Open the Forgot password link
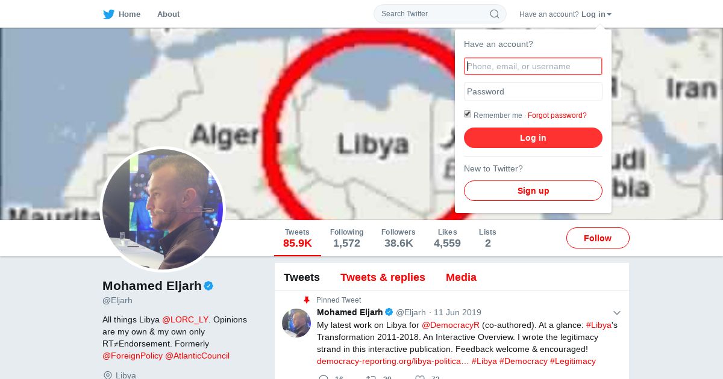 tap(557, 116)
